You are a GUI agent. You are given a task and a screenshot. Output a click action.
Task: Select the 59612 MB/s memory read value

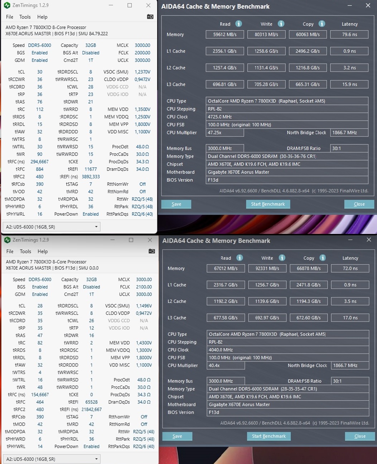[x=225, y=34]
